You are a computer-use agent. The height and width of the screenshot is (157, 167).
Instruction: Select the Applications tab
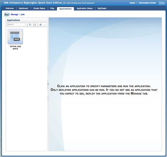tap(65, 9)
